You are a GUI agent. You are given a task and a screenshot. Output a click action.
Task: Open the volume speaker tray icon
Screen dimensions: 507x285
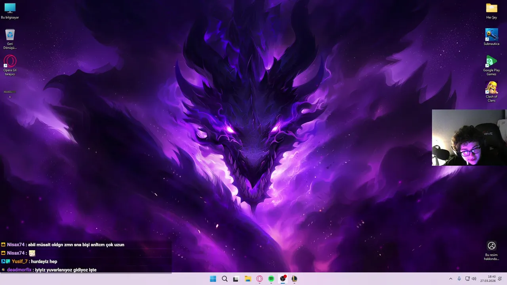474,279
